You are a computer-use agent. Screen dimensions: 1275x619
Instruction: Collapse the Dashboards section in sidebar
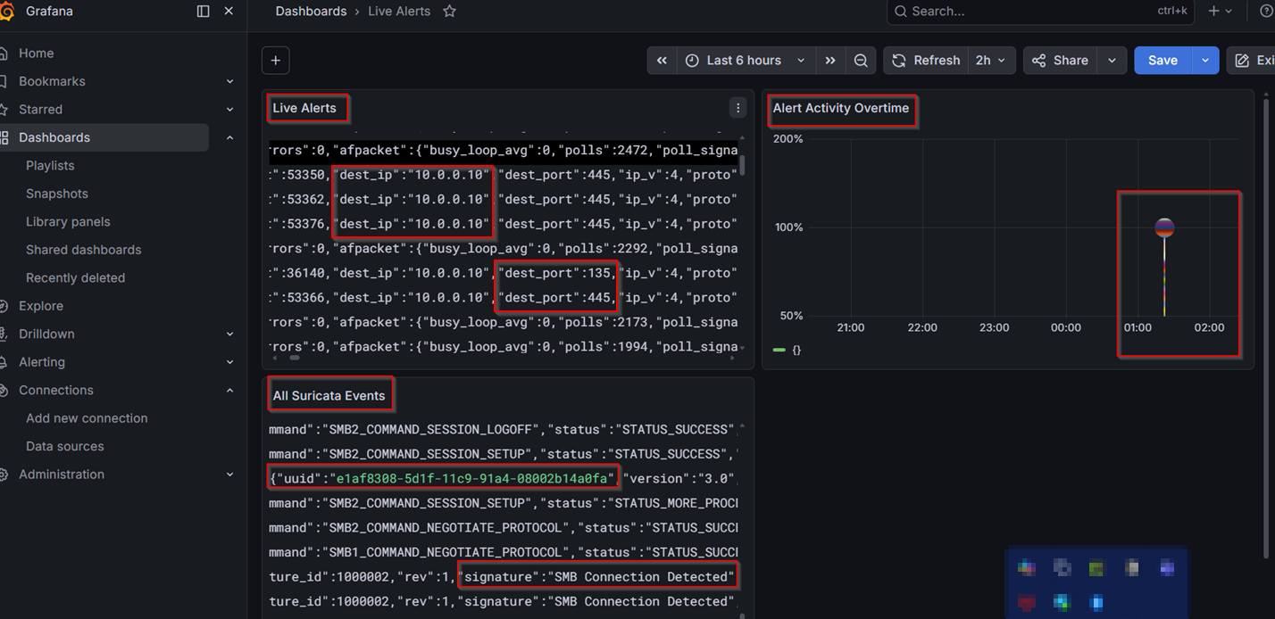click(230, 137)
